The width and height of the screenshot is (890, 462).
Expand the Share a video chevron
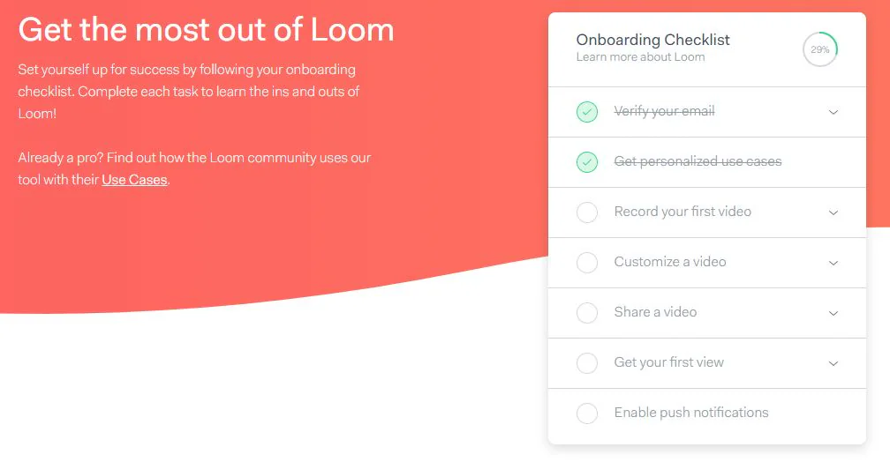833,313
